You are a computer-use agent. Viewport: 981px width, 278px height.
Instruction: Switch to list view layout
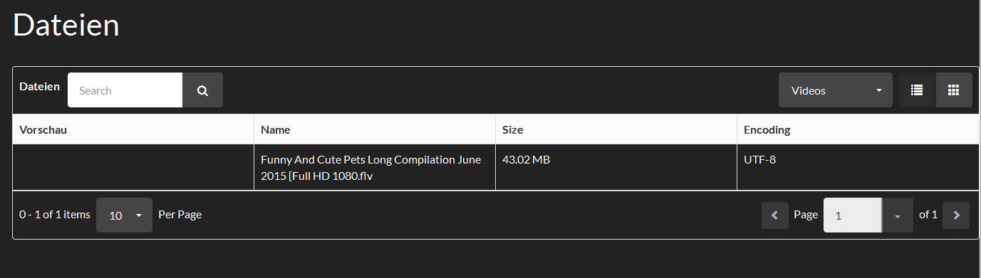point(917,90)
